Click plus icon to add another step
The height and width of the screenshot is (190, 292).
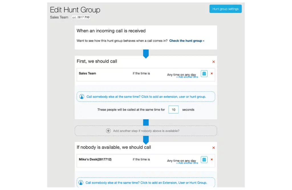click(108, 131)
